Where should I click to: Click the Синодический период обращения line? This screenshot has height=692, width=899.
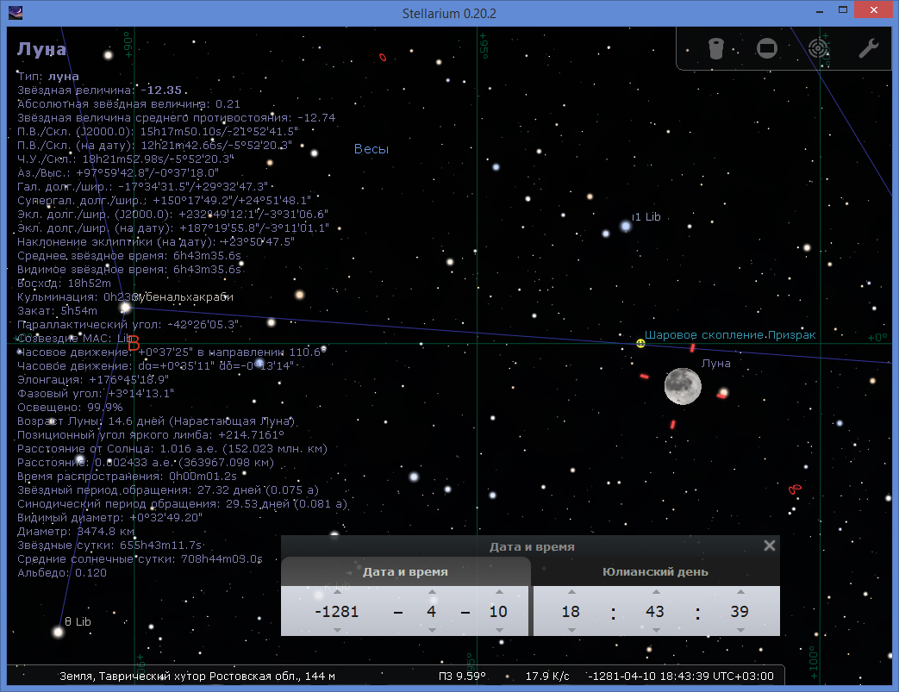pos(183,504)
